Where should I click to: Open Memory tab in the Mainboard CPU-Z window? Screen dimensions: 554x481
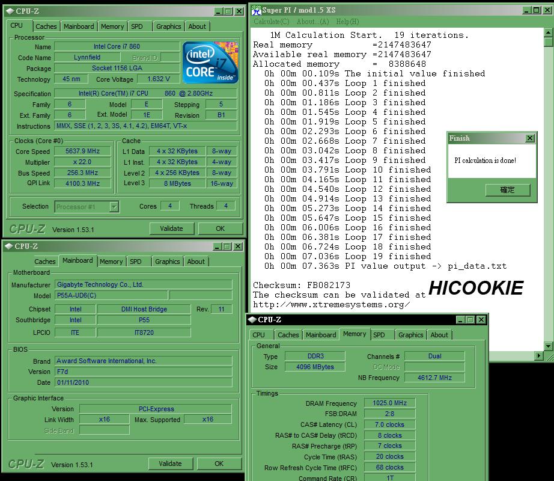coord(111,262)
